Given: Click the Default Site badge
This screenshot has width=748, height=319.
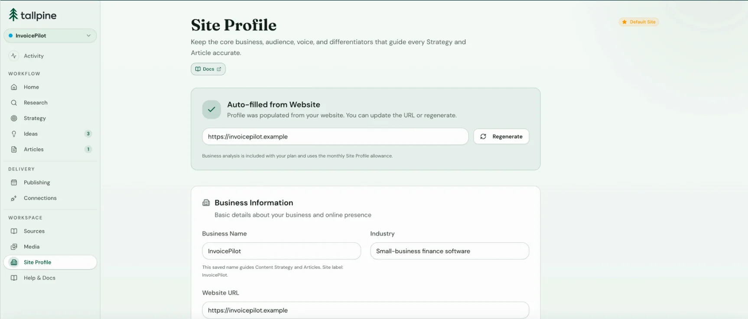Looking at the screenshot, I should [639, 22].
